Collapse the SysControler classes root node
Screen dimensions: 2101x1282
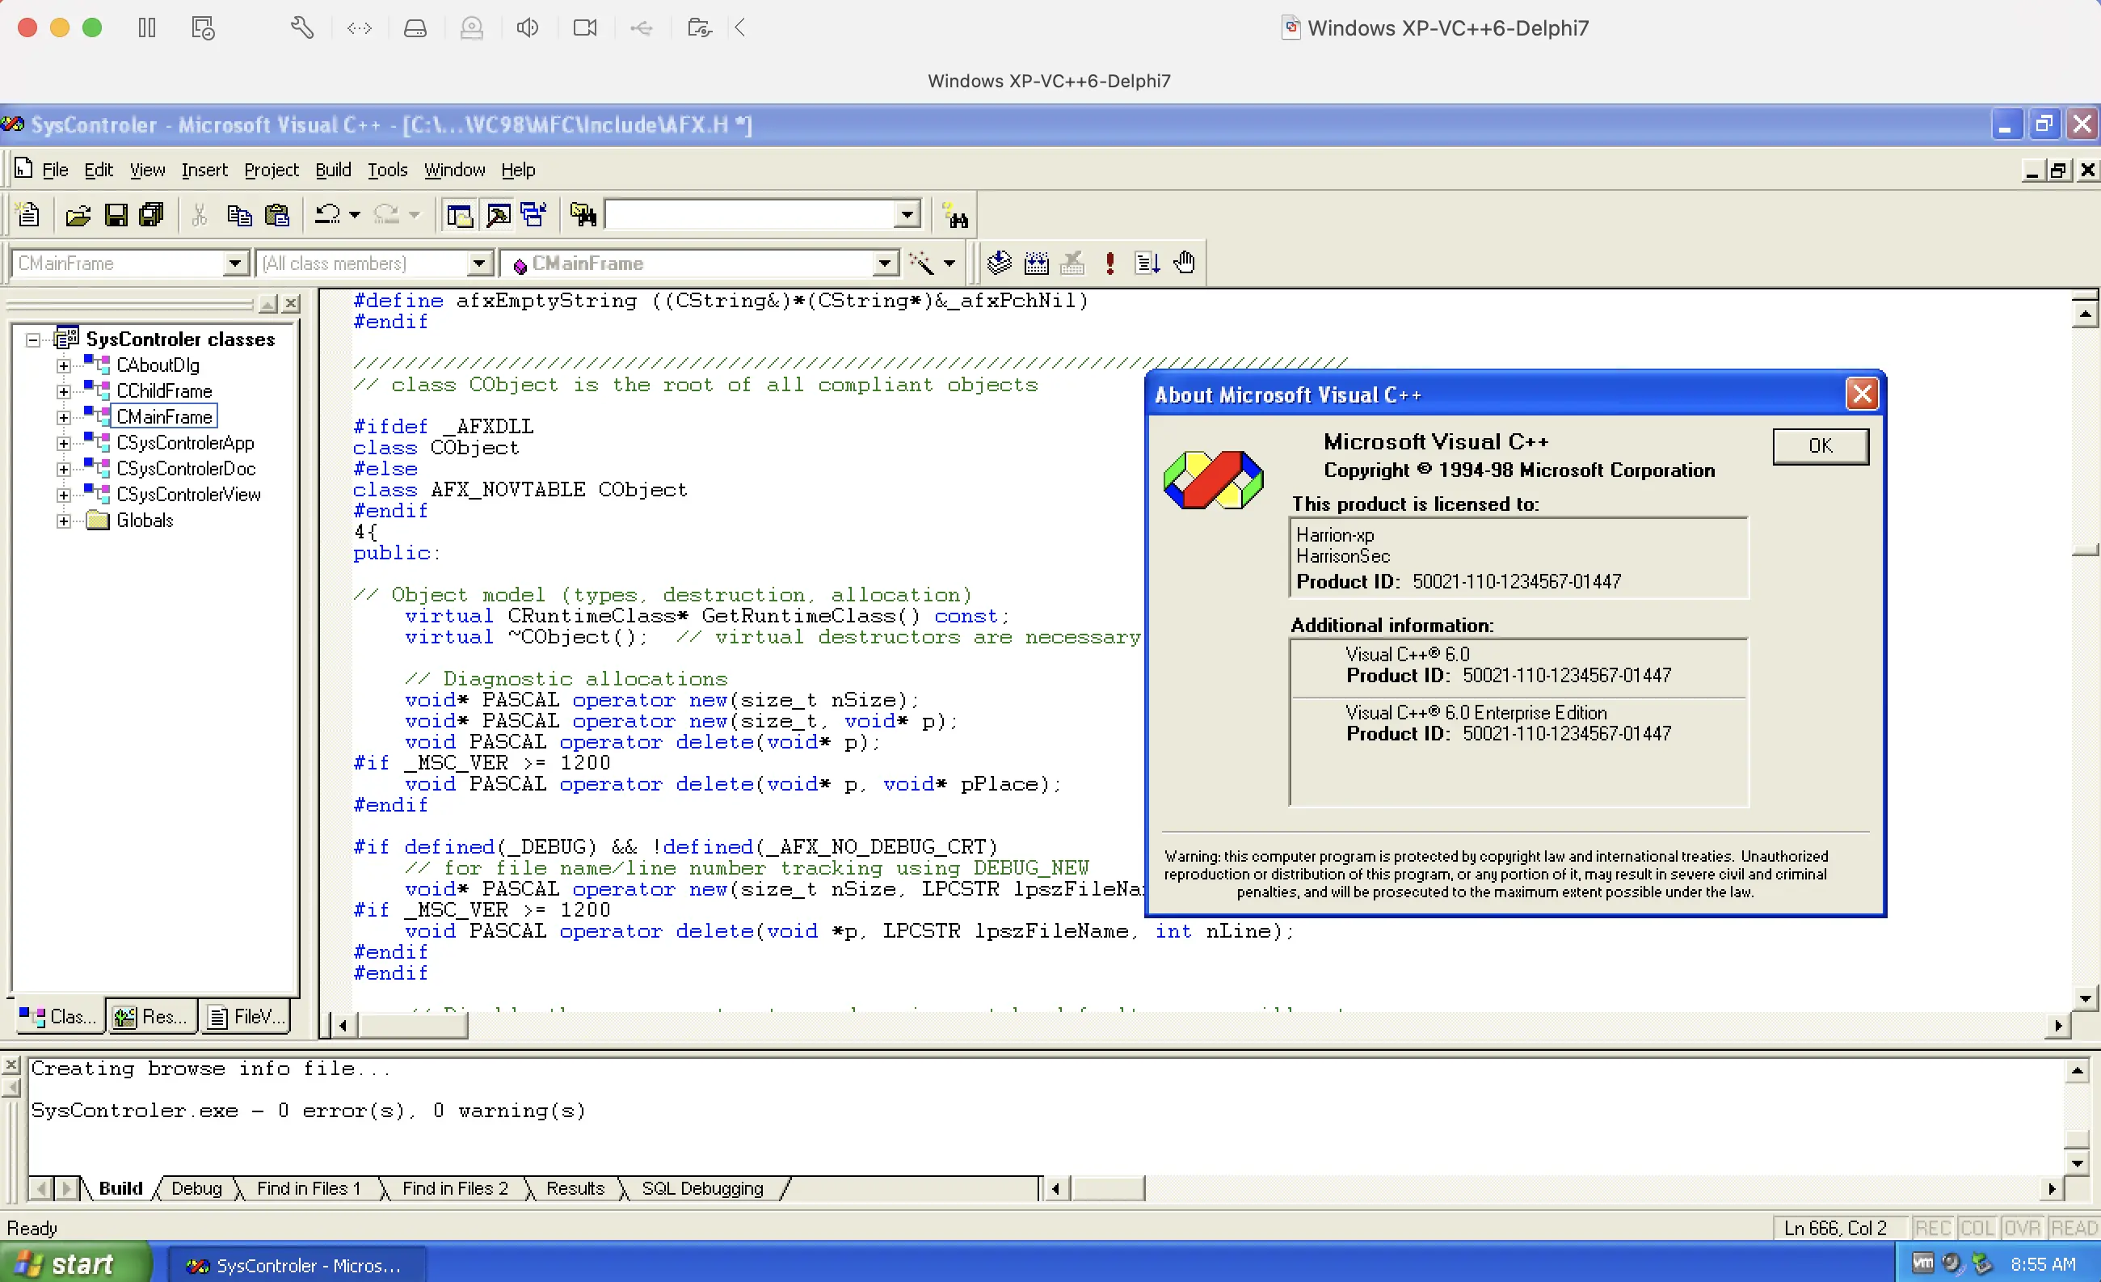coord(32,340)
